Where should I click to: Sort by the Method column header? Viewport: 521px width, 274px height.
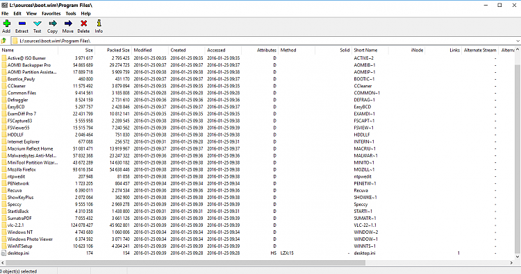(297, 50)
